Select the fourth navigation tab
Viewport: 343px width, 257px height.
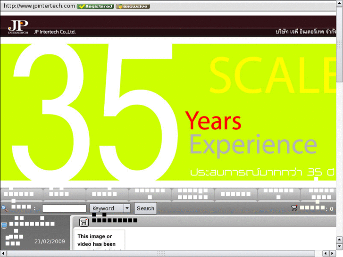pyautogui.click(x=151, y=194)
